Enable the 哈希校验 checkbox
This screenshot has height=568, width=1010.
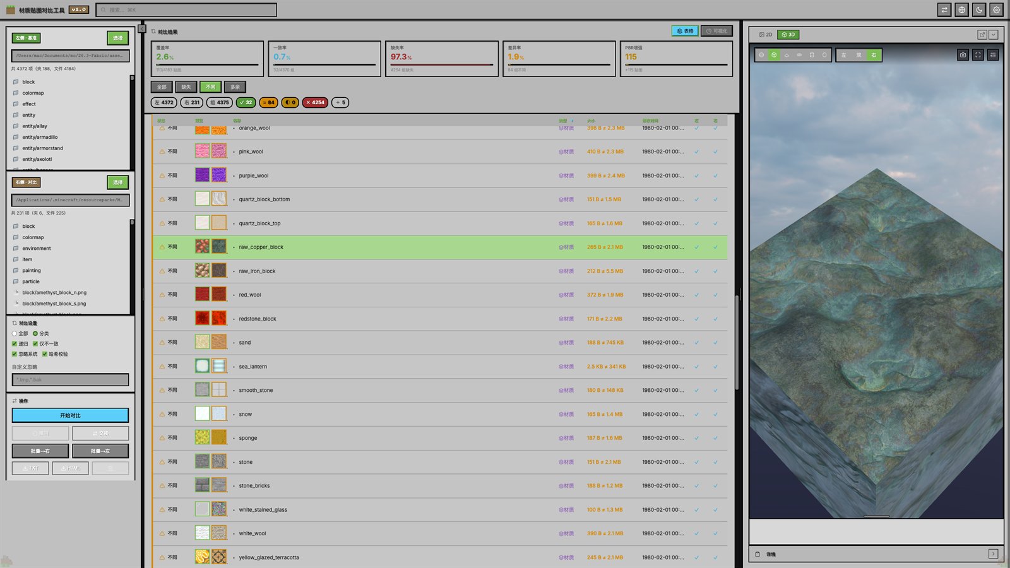(45, 354)
